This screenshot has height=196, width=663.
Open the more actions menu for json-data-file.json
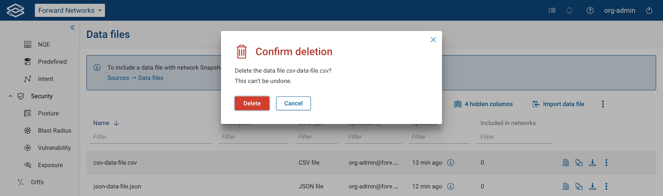(x=606, y=186)
